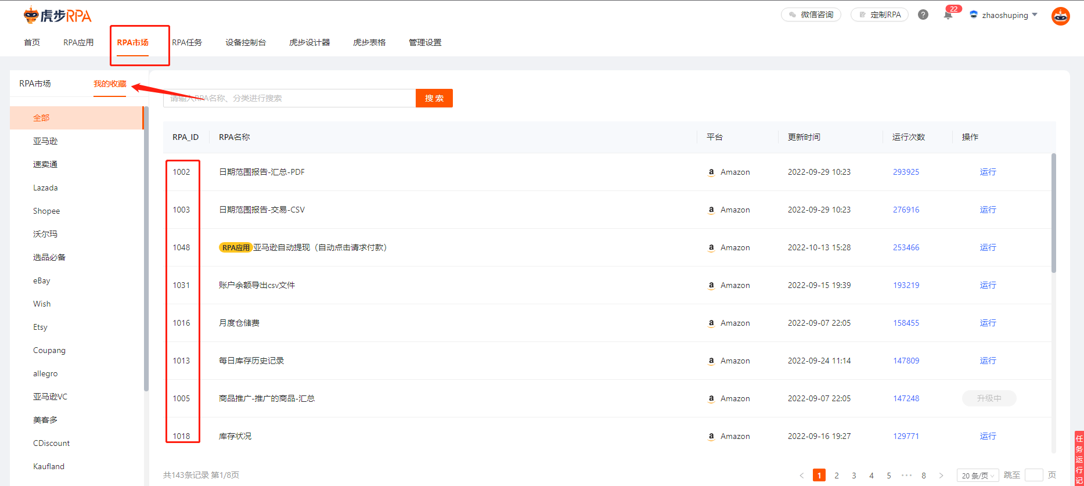Click the 跳至 page number input
This screenshot has height=486, width=1084.
coord(1033,475)
